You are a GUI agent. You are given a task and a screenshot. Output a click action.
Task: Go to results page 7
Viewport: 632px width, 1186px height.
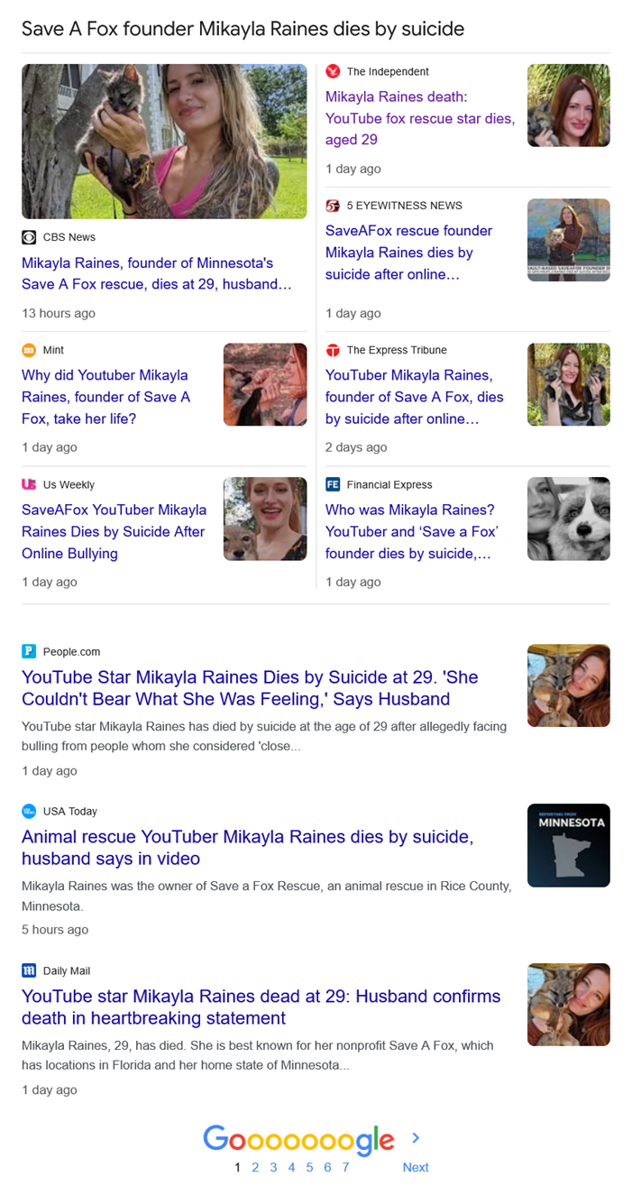(x=345, y=1167)
